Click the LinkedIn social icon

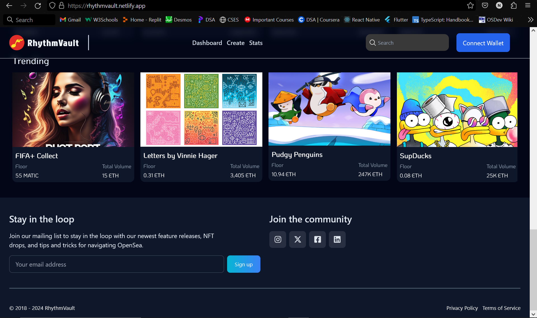pos(337,239)
